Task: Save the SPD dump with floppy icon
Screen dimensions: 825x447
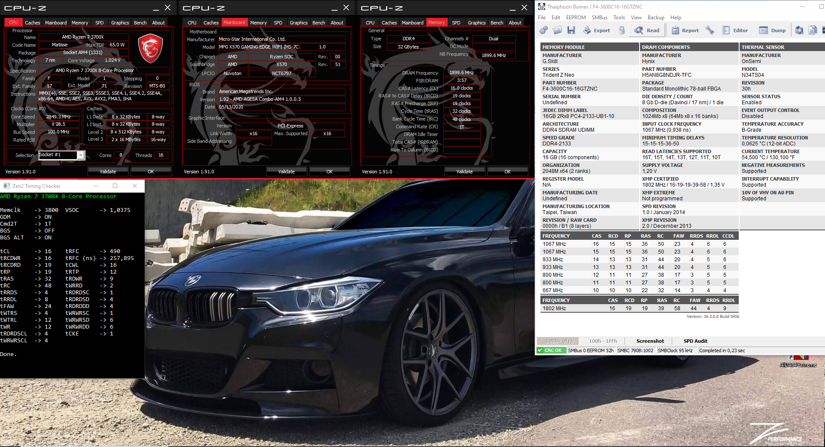Action: tap(571, 30)
